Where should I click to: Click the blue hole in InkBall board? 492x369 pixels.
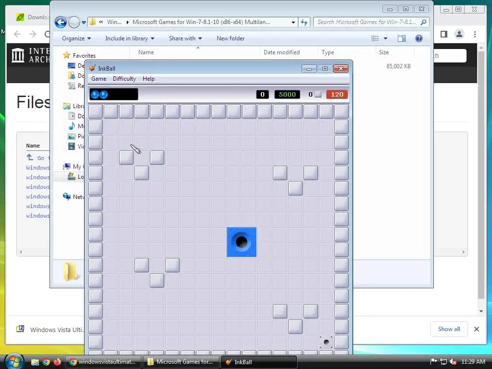242,242
